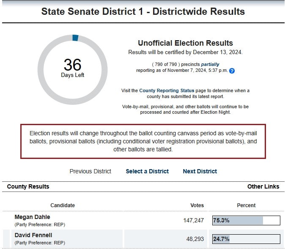
Task: Click the Percent column header
Action: (x=246, y=205)
